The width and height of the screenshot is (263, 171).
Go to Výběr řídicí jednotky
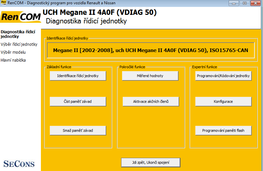coord(19,44)
